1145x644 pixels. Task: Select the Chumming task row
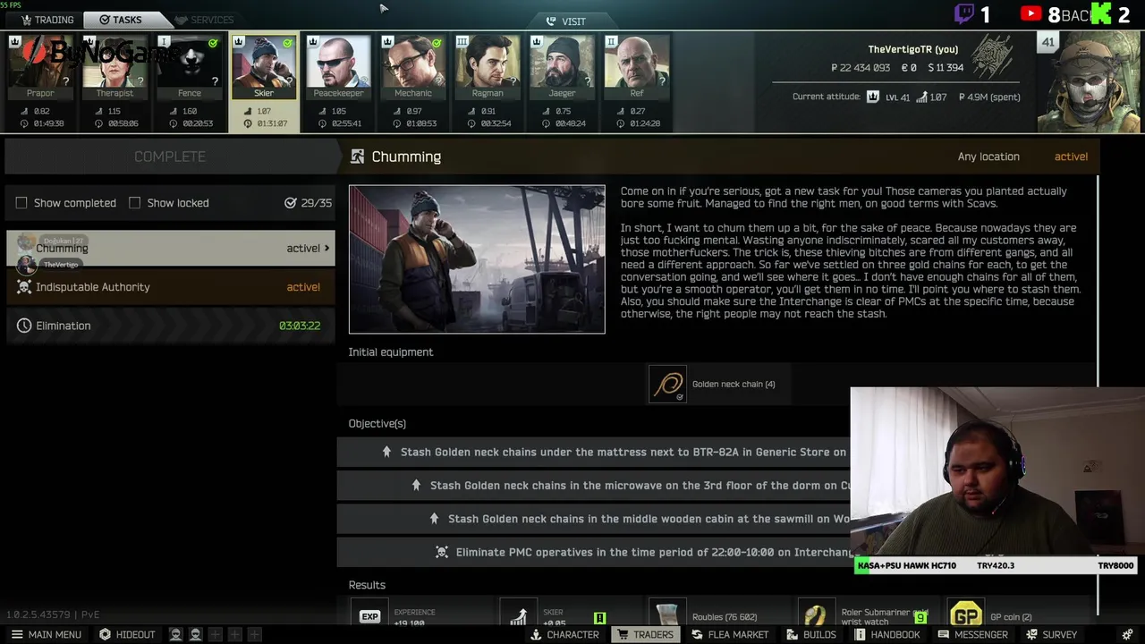coord(170,249)
